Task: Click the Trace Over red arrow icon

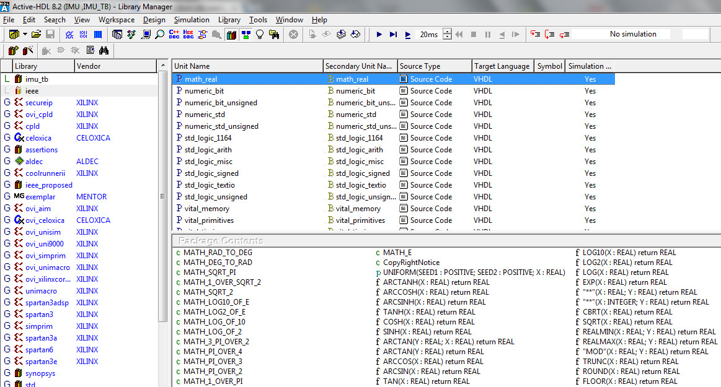Action: point(549,35)
